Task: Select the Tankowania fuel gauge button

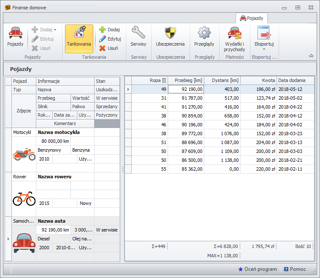Action: tap(79, 38)
